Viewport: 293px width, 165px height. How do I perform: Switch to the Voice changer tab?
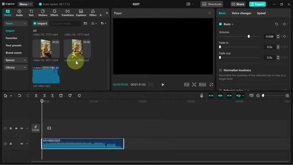pos(241,13)
